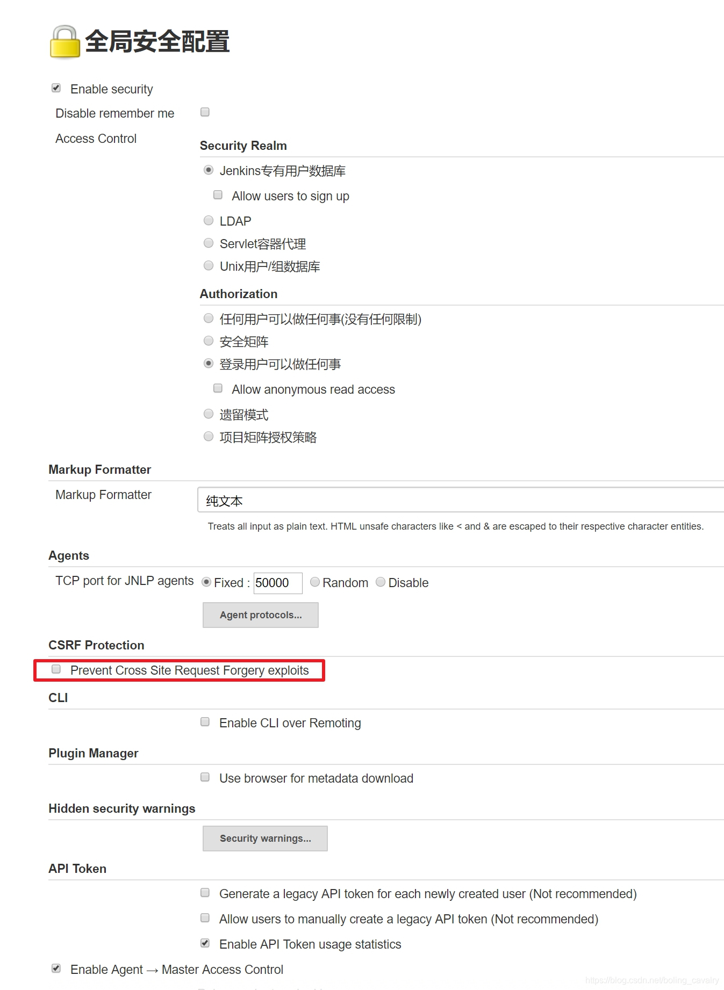Check Allow anonymous read access
Image resolution: width=724 pixels, height=990 pixels.
pyautogui.click(x=218, y=388)
